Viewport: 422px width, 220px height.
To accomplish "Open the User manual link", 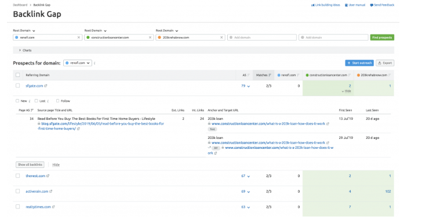I will [355, 5].
